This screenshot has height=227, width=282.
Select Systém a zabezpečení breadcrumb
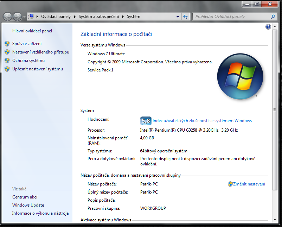point(99,17)
